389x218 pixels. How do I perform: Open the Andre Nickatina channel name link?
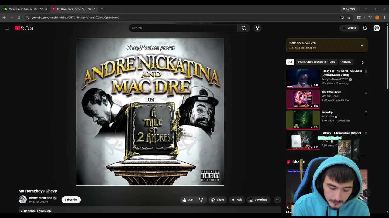coord(40,198)
